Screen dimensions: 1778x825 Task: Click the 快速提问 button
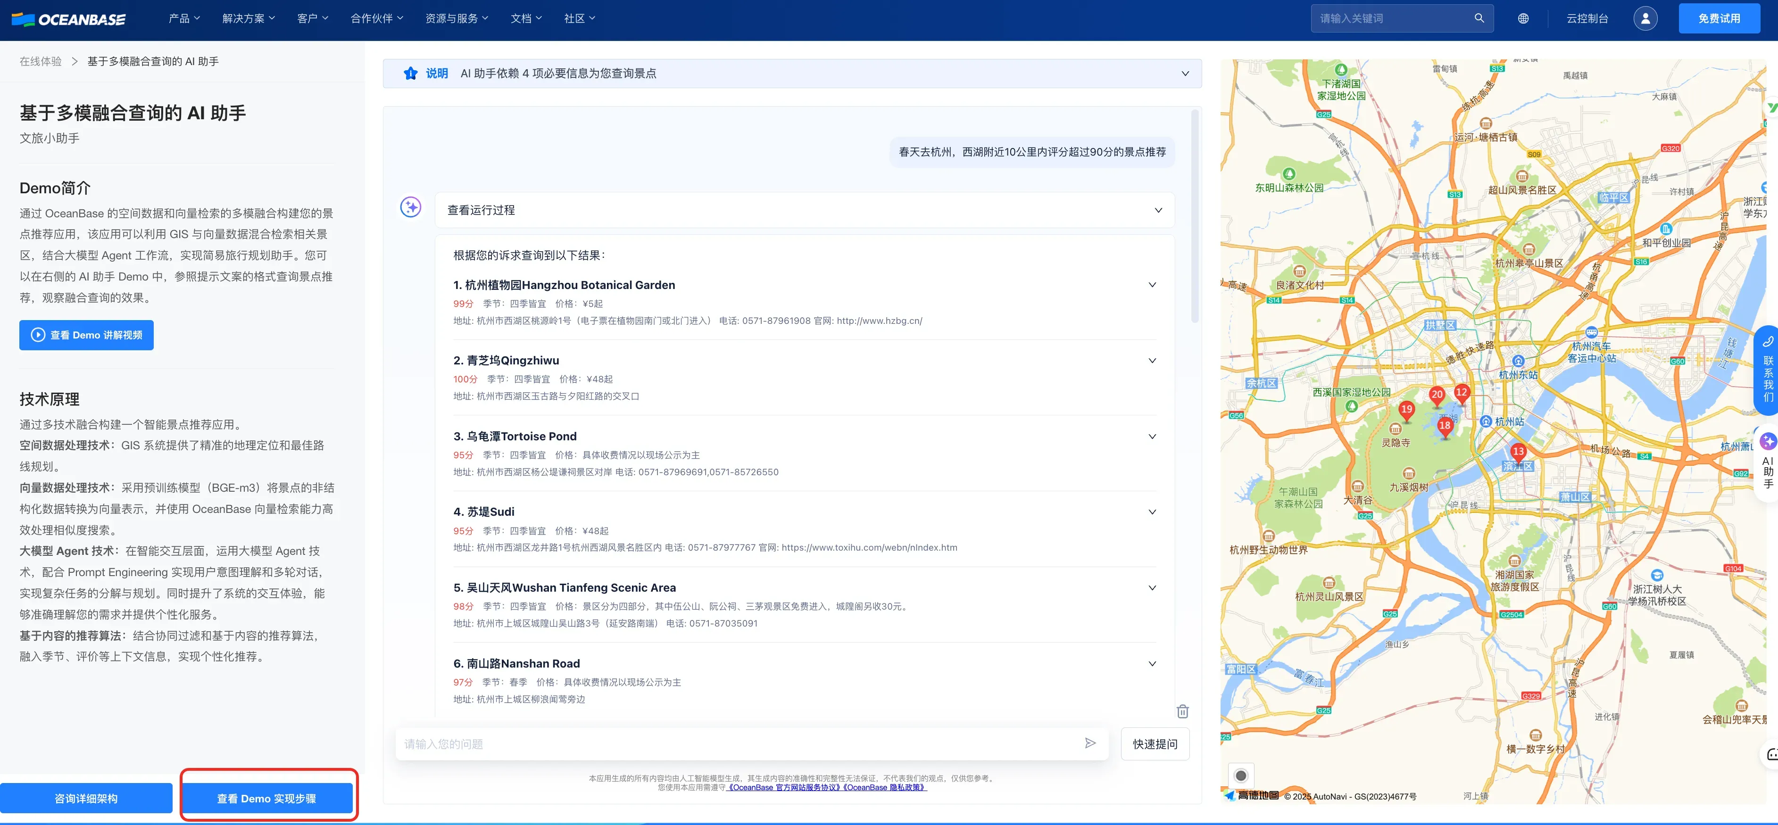pos(1154,743)
